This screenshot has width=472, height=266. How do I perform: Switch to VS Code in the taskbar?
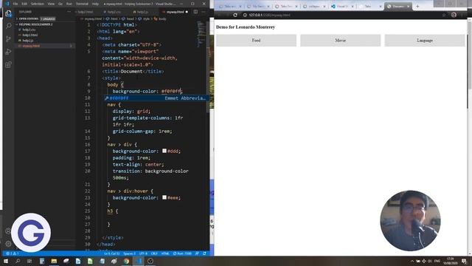[139, 261]
